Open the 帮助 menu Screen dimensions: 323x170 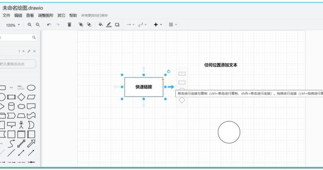click(x=73, y=15)
